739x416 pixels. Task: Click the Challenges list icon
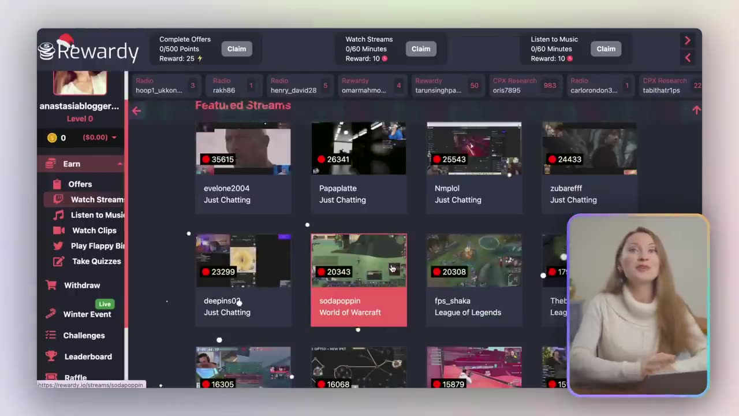point(51,336)
